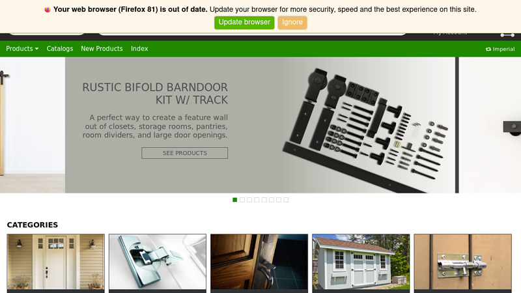Open the Index page link
The image size is (521, 293).
[x=139, y=48]
